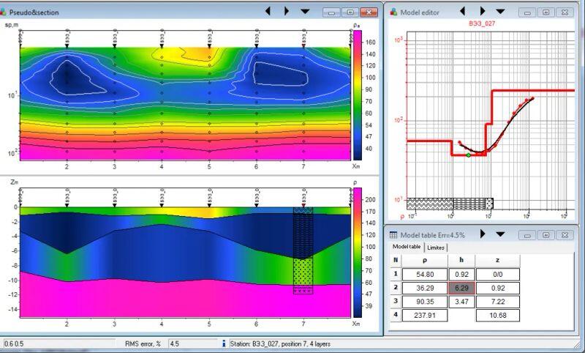Select station marker above position 5 in lower section
585x353 pixels.
pyautogui.click(x=209, y=205)
